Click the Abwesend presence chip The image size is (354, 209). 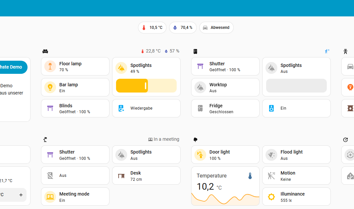(216, 28)
